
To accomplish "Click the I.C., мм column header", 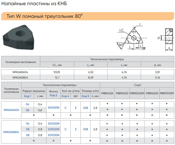I will (x=57, y=65).
